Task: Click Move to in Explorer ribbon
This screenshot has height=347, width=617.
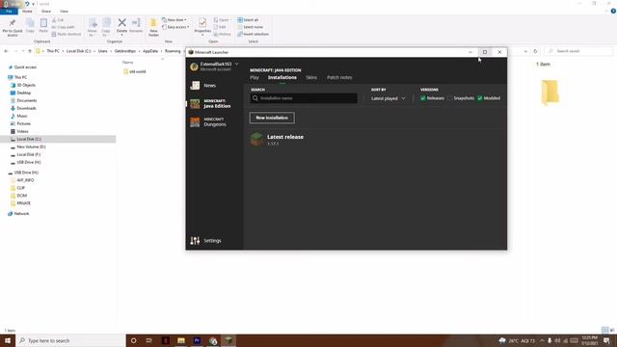Action: 93,27
